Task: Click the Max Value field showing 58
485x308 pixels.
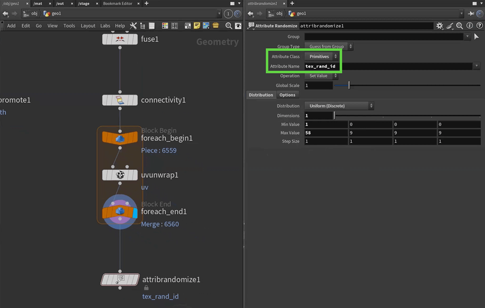Action: [x=326, y=133]
